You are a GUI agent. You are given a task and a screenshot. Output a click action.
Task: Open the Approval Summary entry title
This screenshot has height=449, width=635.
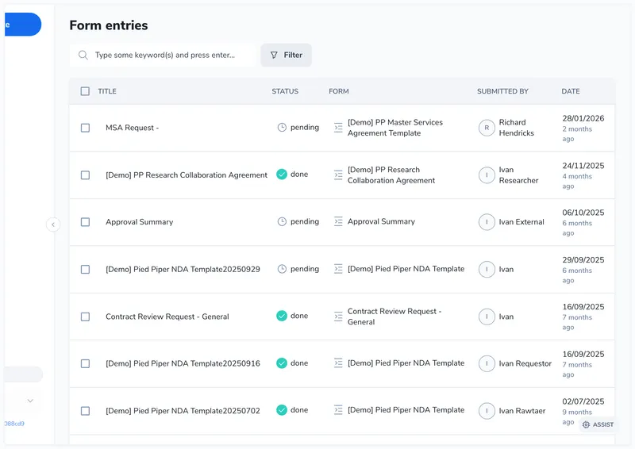pyautogui.click(x=140, y=222)
